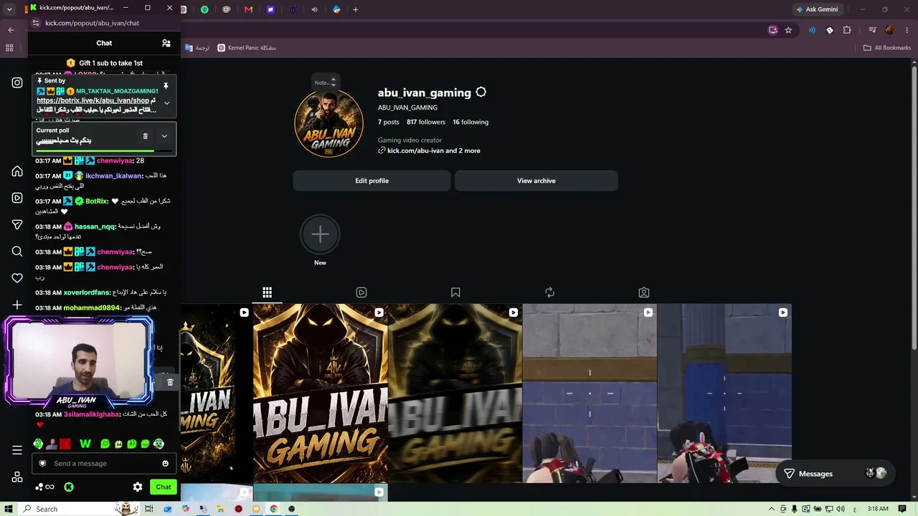The image size is (918, 516).
Task: Open Chrome from the Windows taskbar
Action: pyautogui.click(x=274, y=509)
